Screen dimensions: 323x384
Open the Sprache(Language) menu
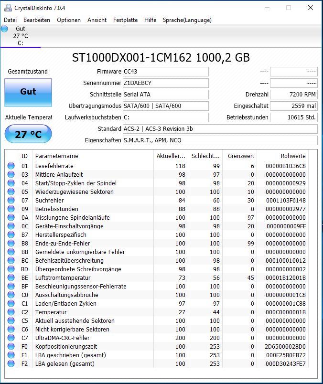click(x=187, y=20)
